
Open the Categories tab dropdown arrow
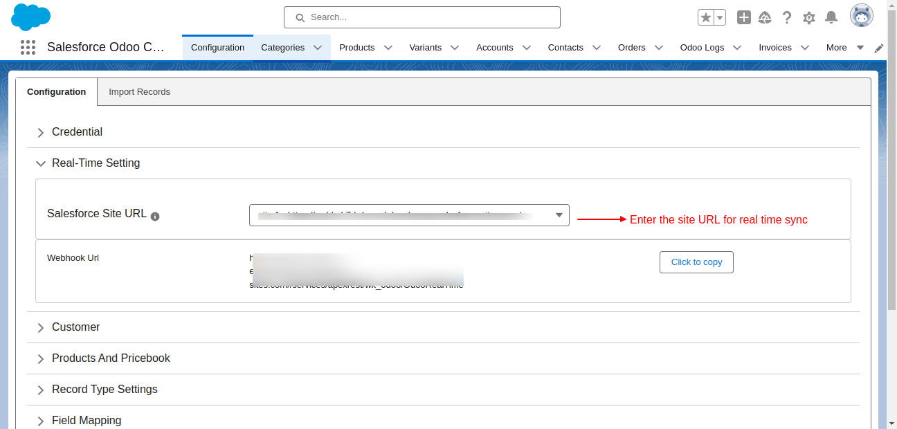coord(318,48)
